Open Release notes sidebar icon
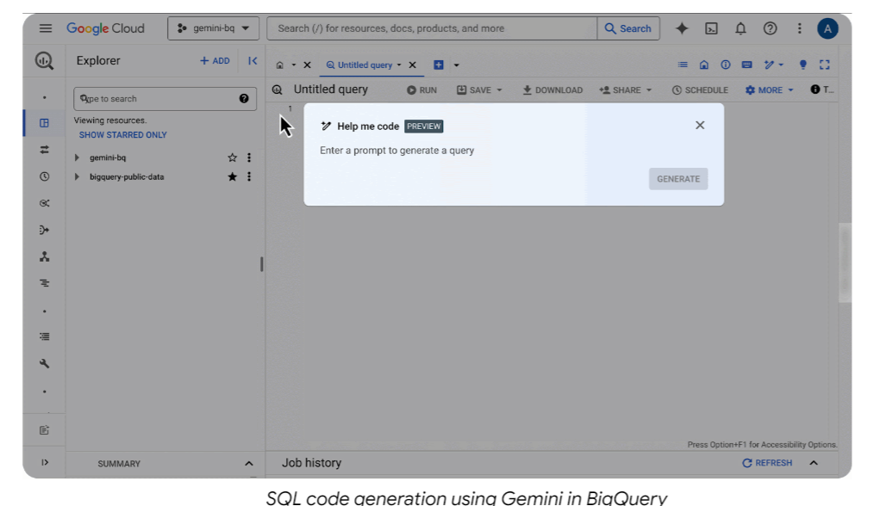The height and width of the screenshot is (506, 886). pos(44,430)
